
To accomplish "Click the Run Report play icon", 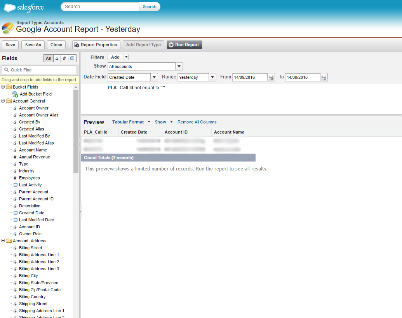I will point(171,45).
